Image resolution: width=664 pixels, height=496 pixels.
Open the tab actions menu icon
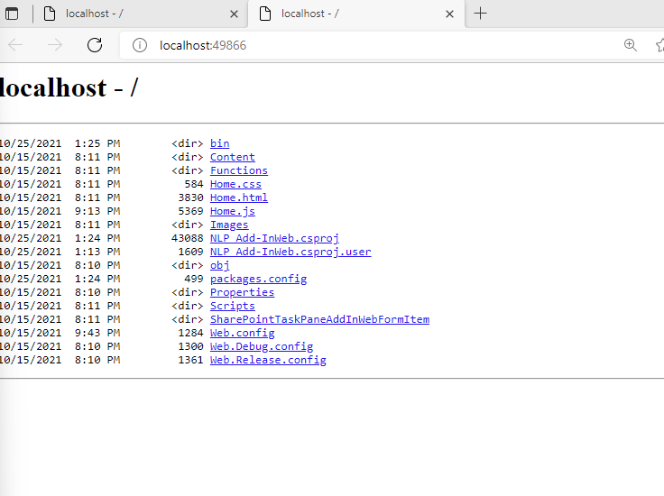[x=12, y=14]
